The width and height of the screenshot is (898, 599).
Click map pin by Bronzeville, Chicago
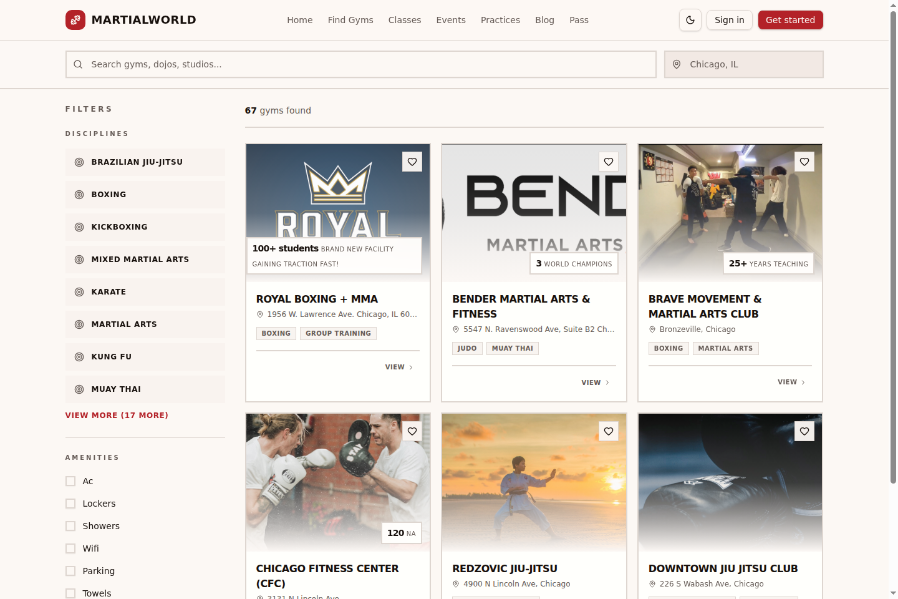pos(652,329)
